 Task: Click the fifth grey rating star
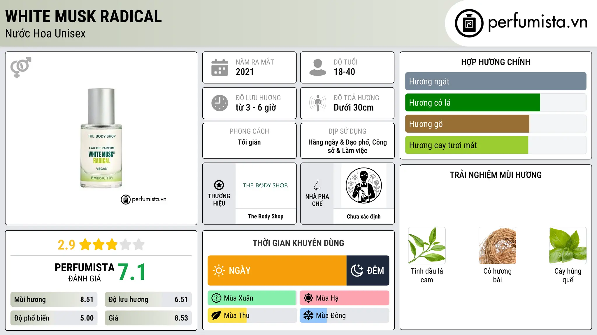[x=139, y=245]
